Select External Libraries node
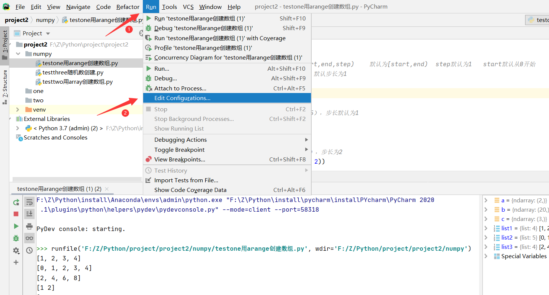This screenshot has height=295, width=549. click(x=47, y=119)
